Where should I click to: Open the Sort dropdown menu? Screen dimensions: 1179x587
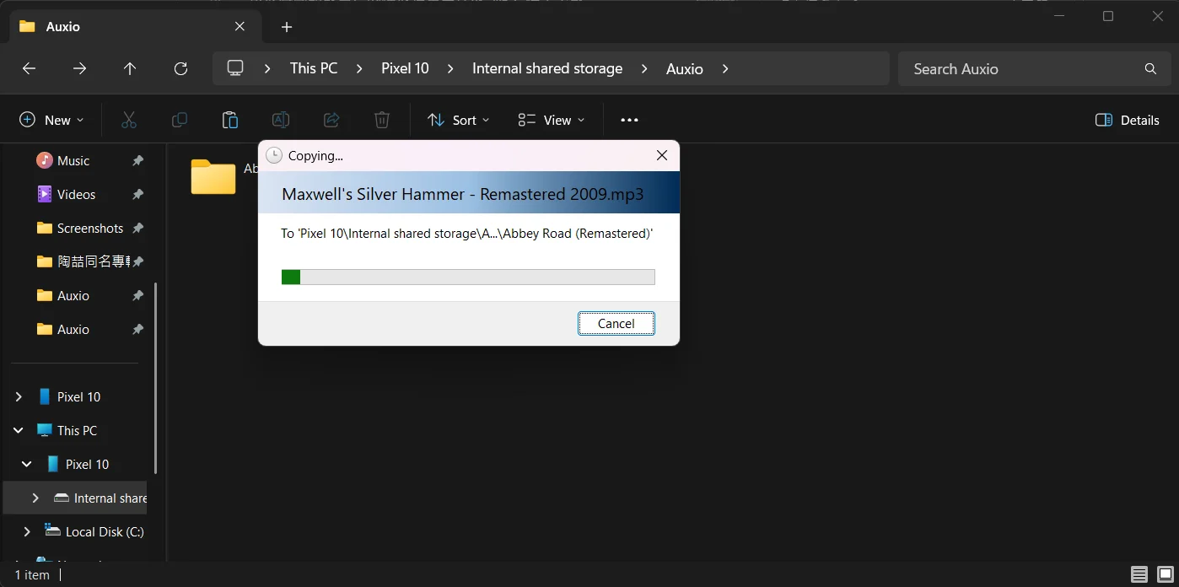coord(459,120)
